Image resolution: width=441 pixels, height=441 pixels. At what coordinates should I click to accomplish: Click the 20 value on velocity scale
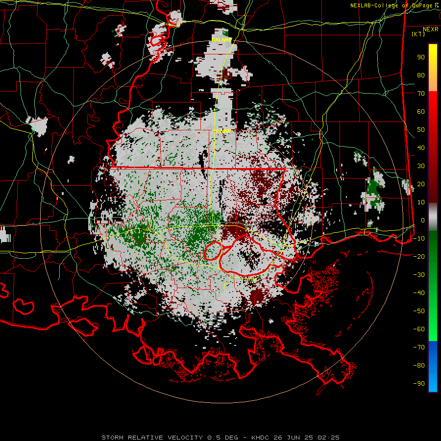tap(421, 184)
